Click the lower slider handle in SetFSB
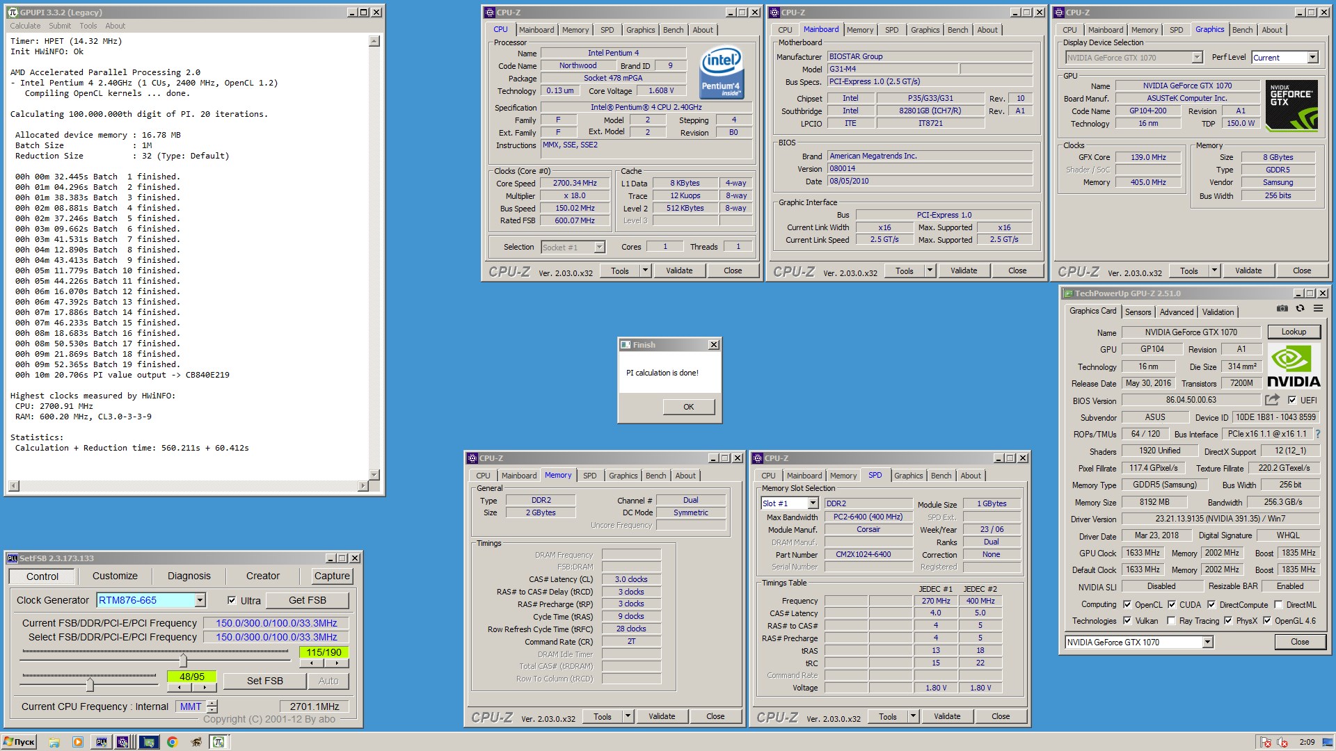The image size is (1336, 751). click(x=90, y=684)
